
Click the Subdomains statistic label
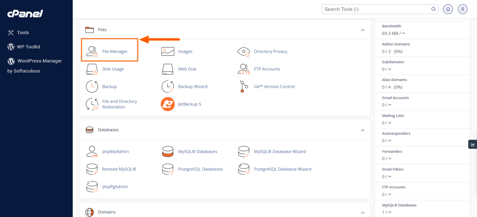click(393, 62)
